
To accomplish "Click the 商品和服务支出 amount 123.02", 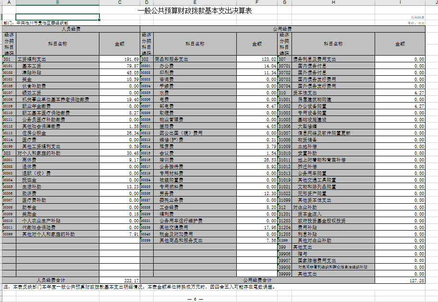I will pyautogui.click(x=257, y=59).
